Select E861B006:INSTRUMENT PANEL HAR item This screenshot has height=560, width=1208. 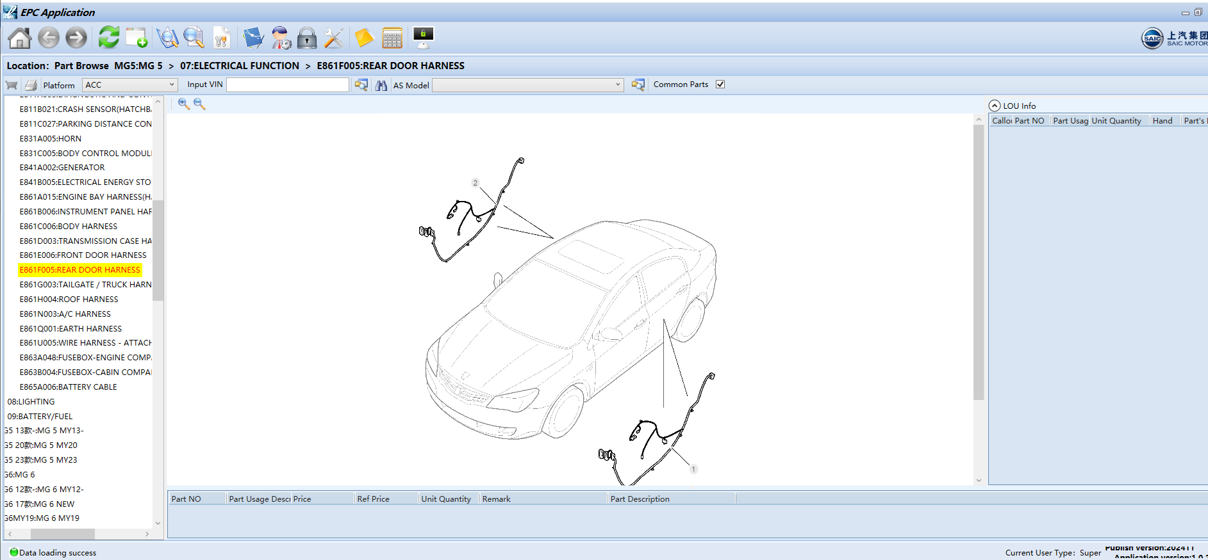click(86, 211)
